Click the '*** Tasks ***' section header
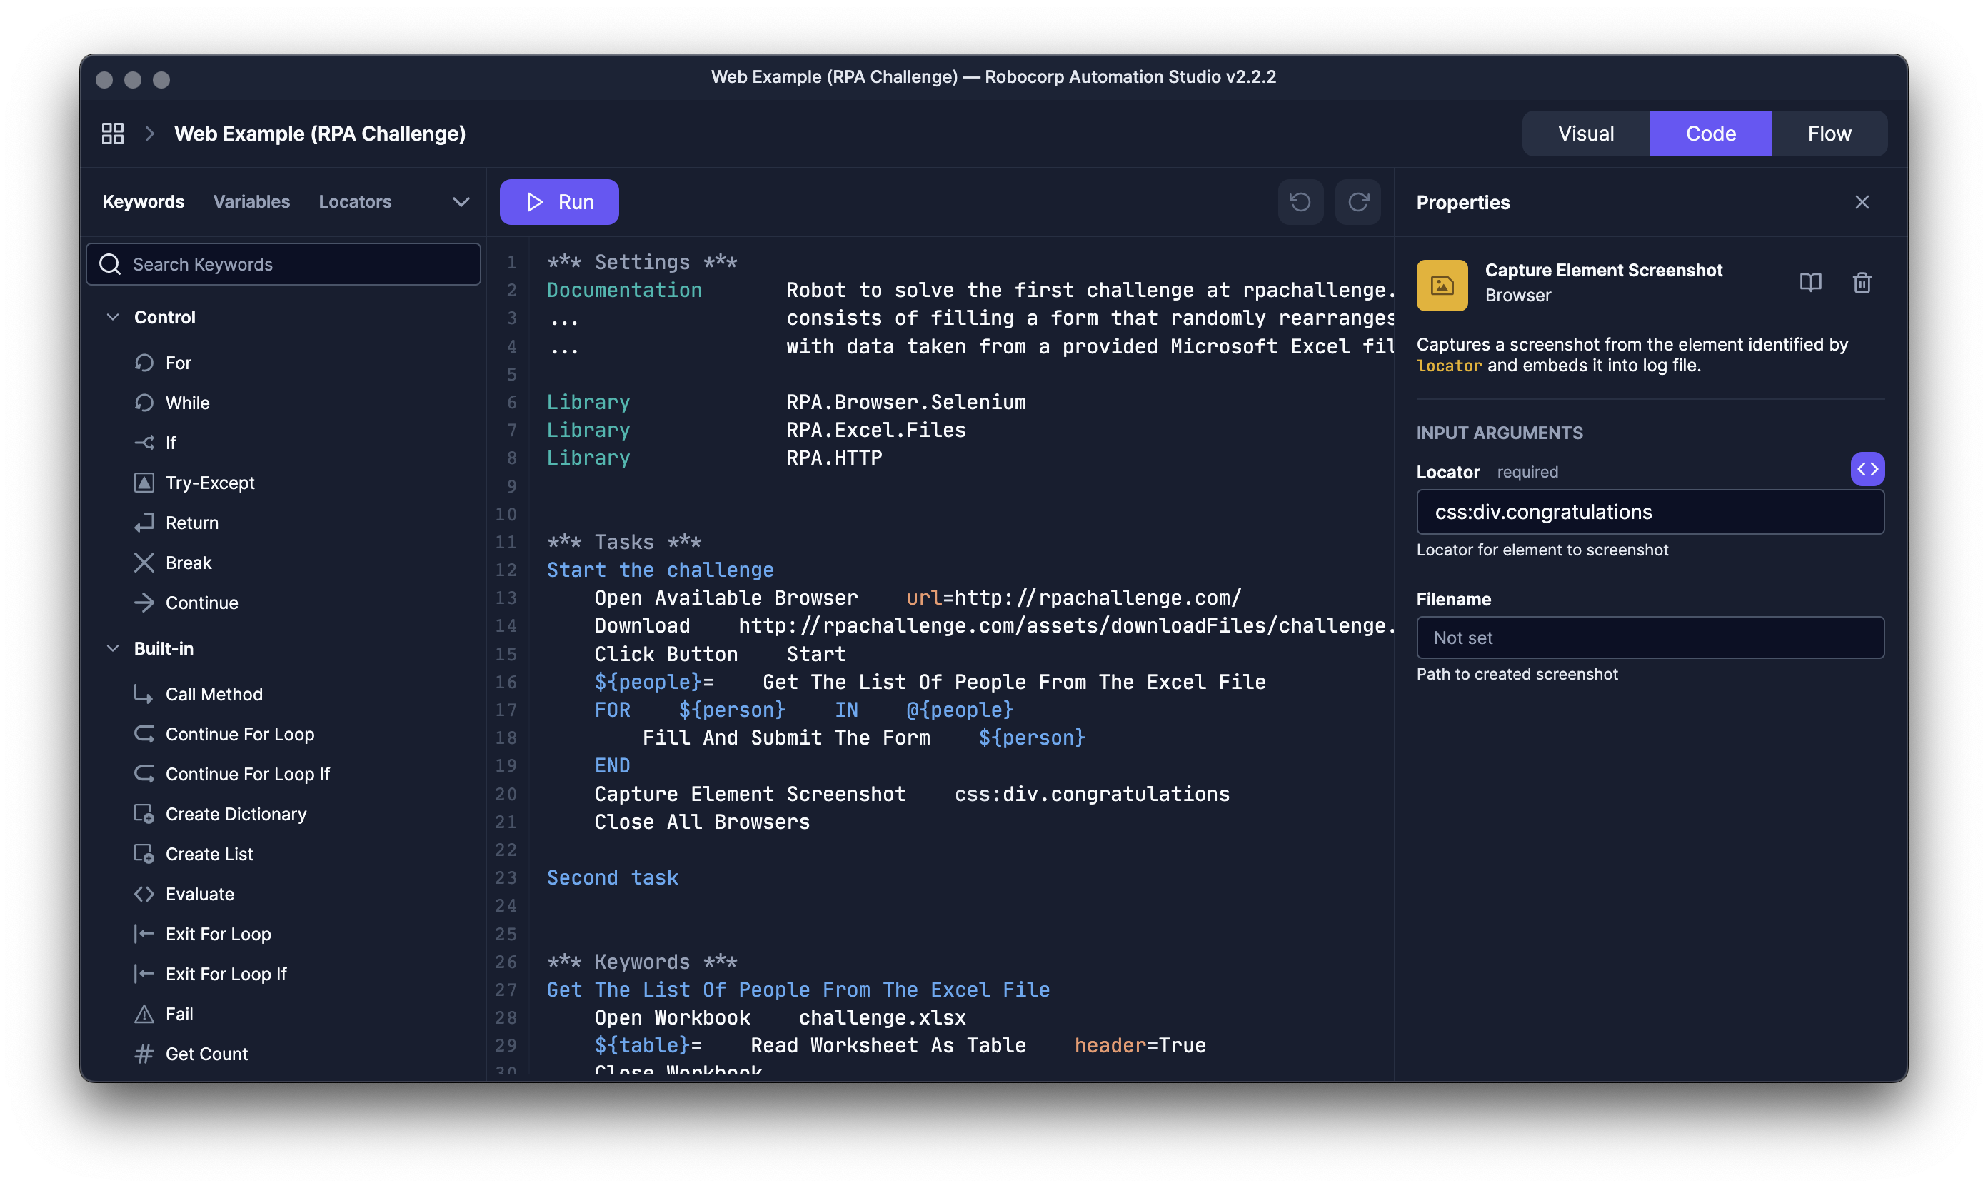The height and width of the screenshot is (1188, 1988). coord(623,542)
